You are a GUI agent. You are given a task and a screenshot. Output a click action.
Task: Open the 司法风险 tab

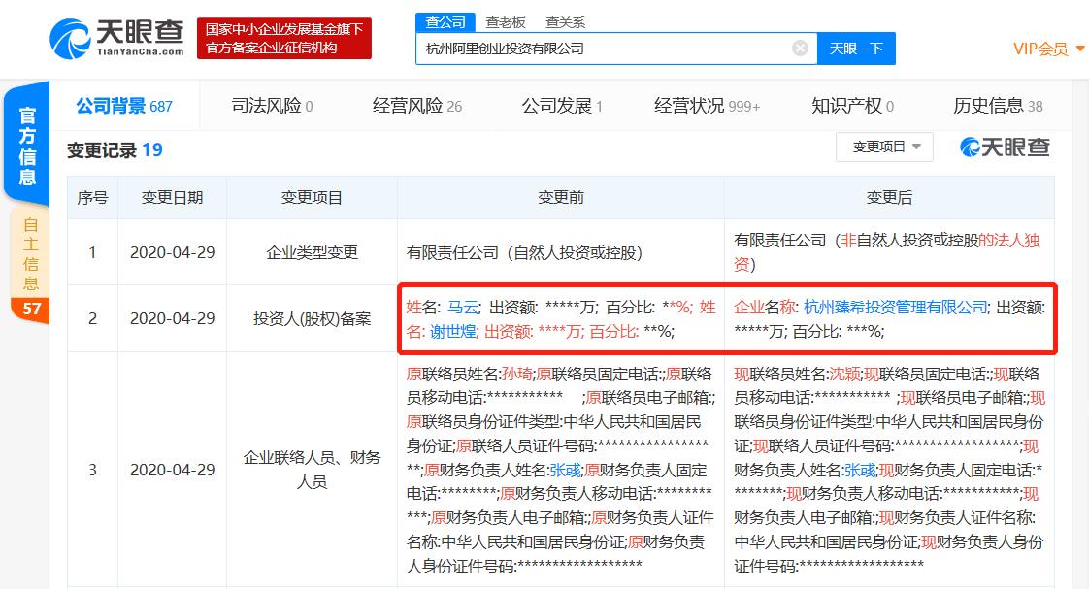point(272,106)
